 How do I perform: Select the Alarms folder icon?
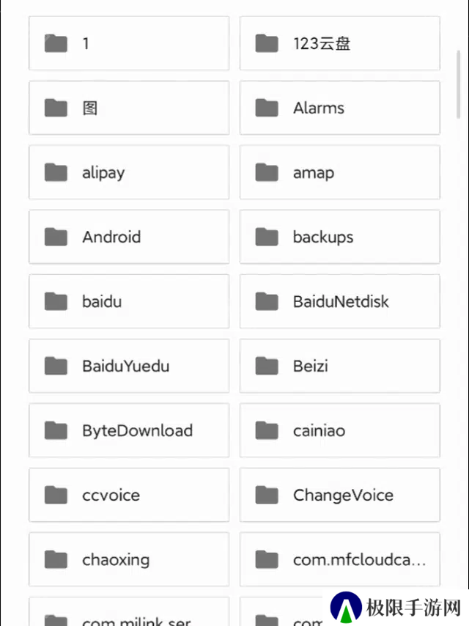tap(267, 108)
